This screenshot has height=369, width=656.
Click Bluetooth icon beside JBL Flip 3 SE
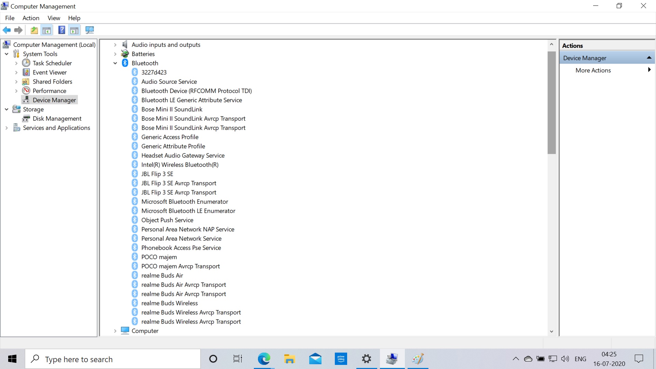pyautogui.click(x=135, y=174)
